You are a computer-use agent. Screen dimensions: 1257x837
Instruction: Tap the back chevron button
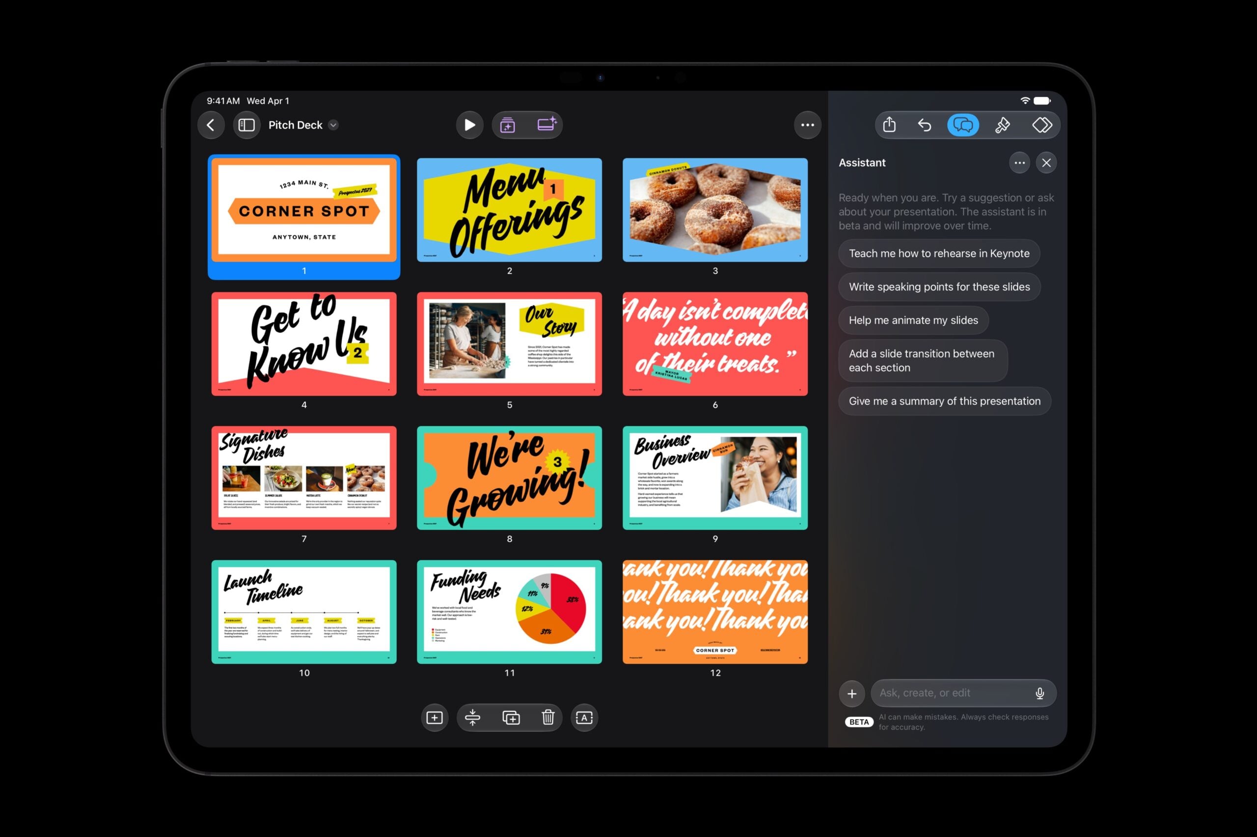click(x=211, y=125)
